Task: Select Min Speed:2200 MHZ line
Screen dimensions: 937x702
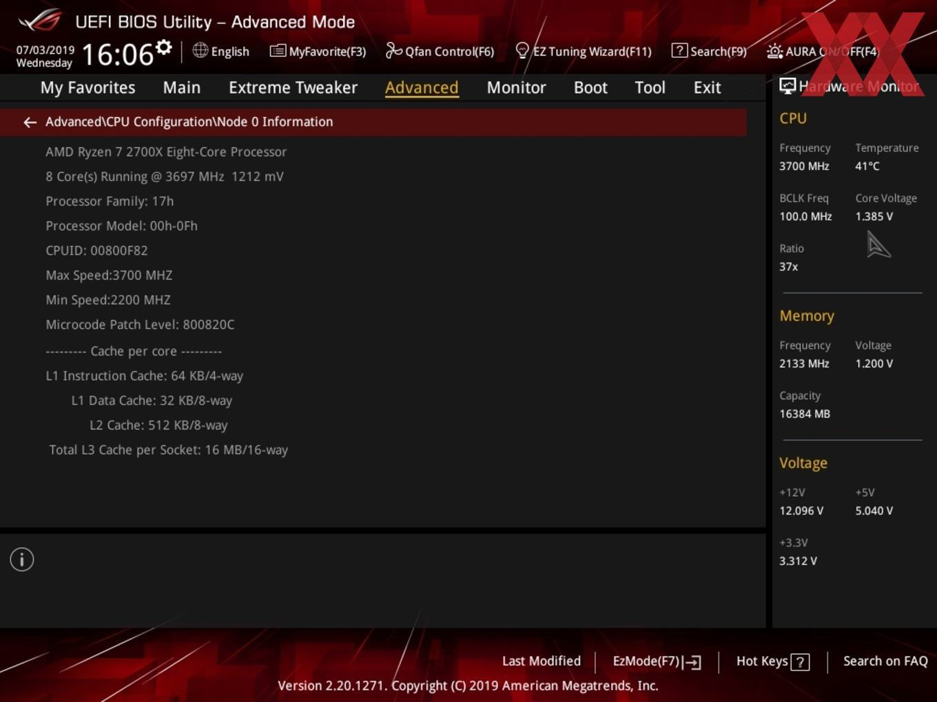Action: coord(108,300)
